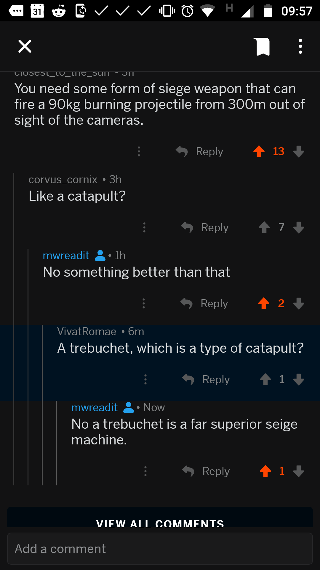Open mwreadit's profile via username link
The width and height of the screenshot is (320, 570).
point(66,255)
